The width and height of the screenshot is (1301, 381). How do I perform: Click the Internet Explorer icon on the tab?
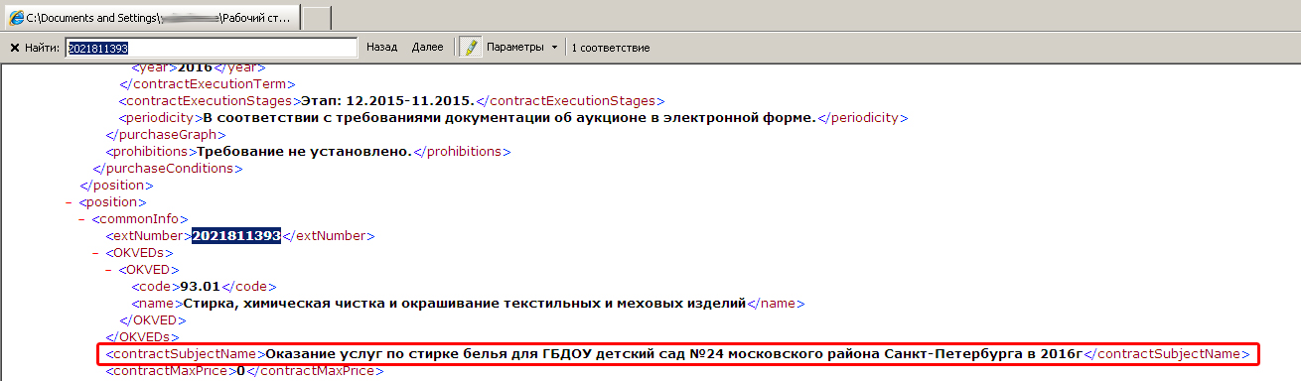(x=17, y=18)
